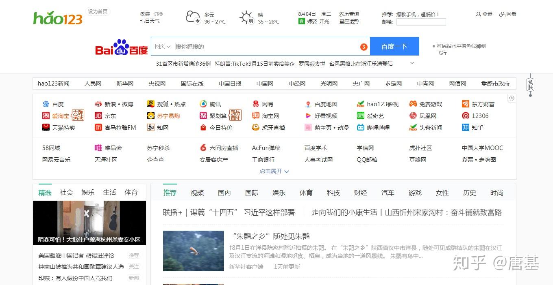The height and width of the screenshot is (285, 553).
Task: Open 中国大学MOOC link
Action: point(482,148)
